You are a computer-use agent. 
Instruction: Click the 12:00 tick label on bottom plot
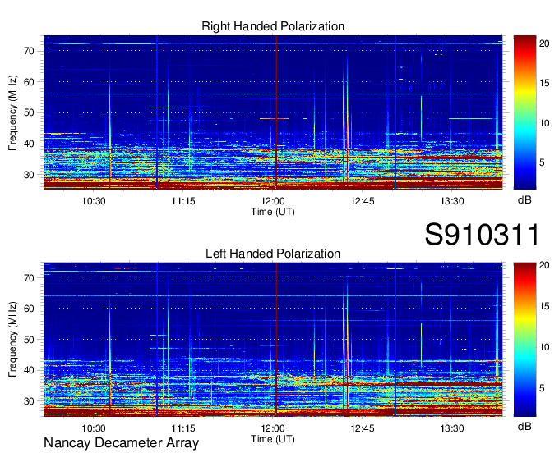pyautogui.click(x=273, y=428)
